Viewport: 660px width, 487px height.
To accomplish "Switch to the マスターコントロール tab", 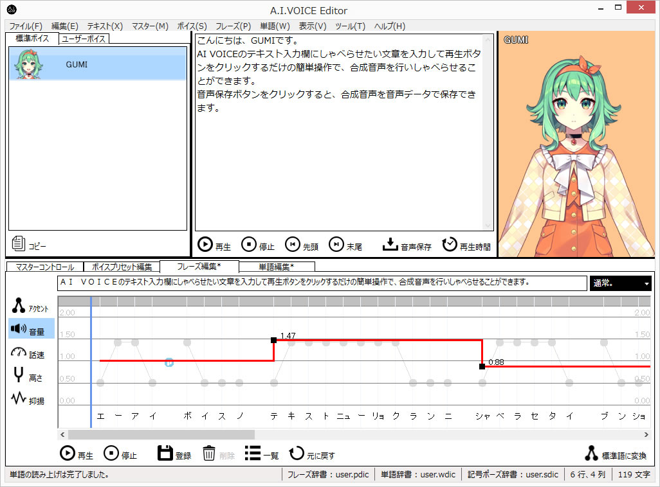I will coord(44,267).
